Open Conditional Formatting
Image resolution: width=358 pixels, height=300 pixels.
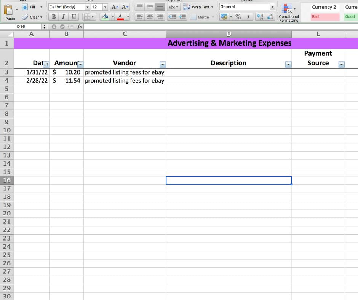click(288, 13)
